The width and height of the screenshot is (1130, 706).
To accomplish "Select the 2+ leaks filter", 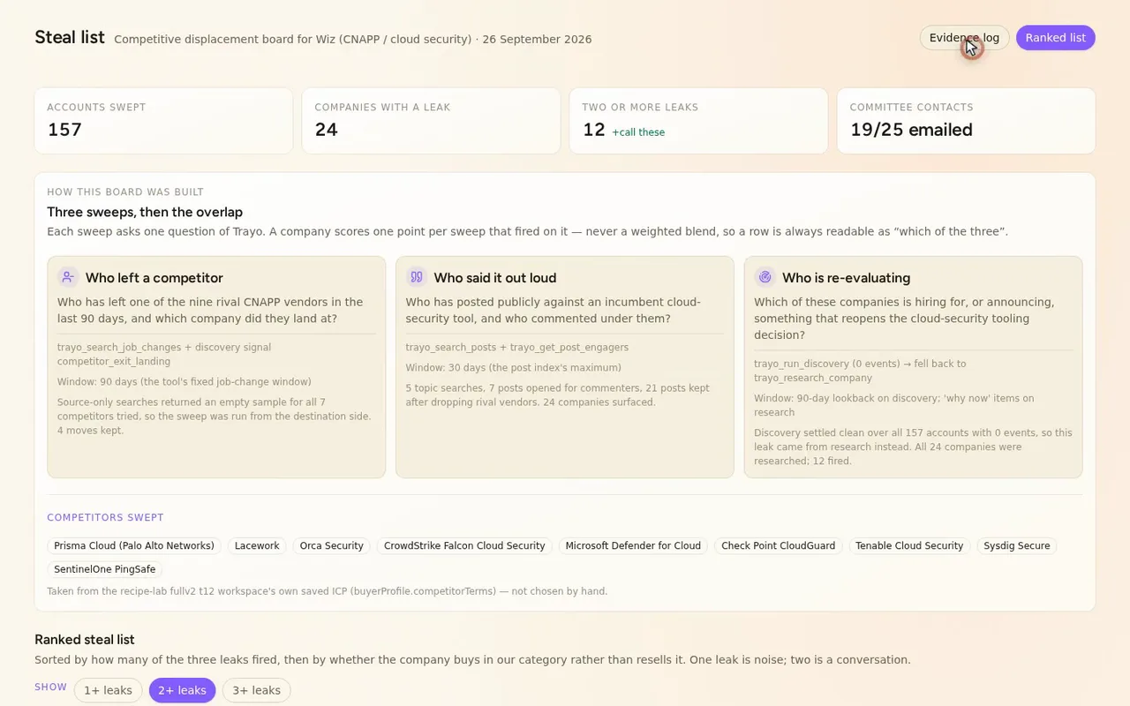I will pos(182,690).
